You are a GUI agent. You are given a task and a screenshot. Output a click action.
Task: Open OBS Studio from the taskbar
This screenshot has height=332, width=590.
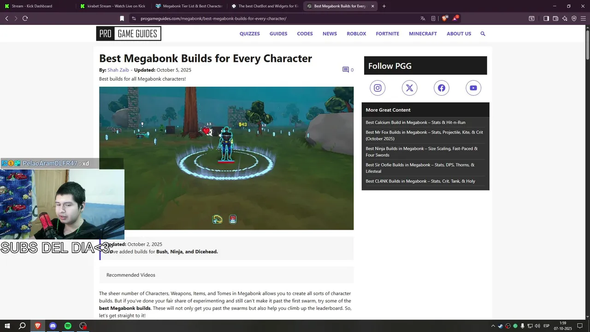(x=83, y=326)
